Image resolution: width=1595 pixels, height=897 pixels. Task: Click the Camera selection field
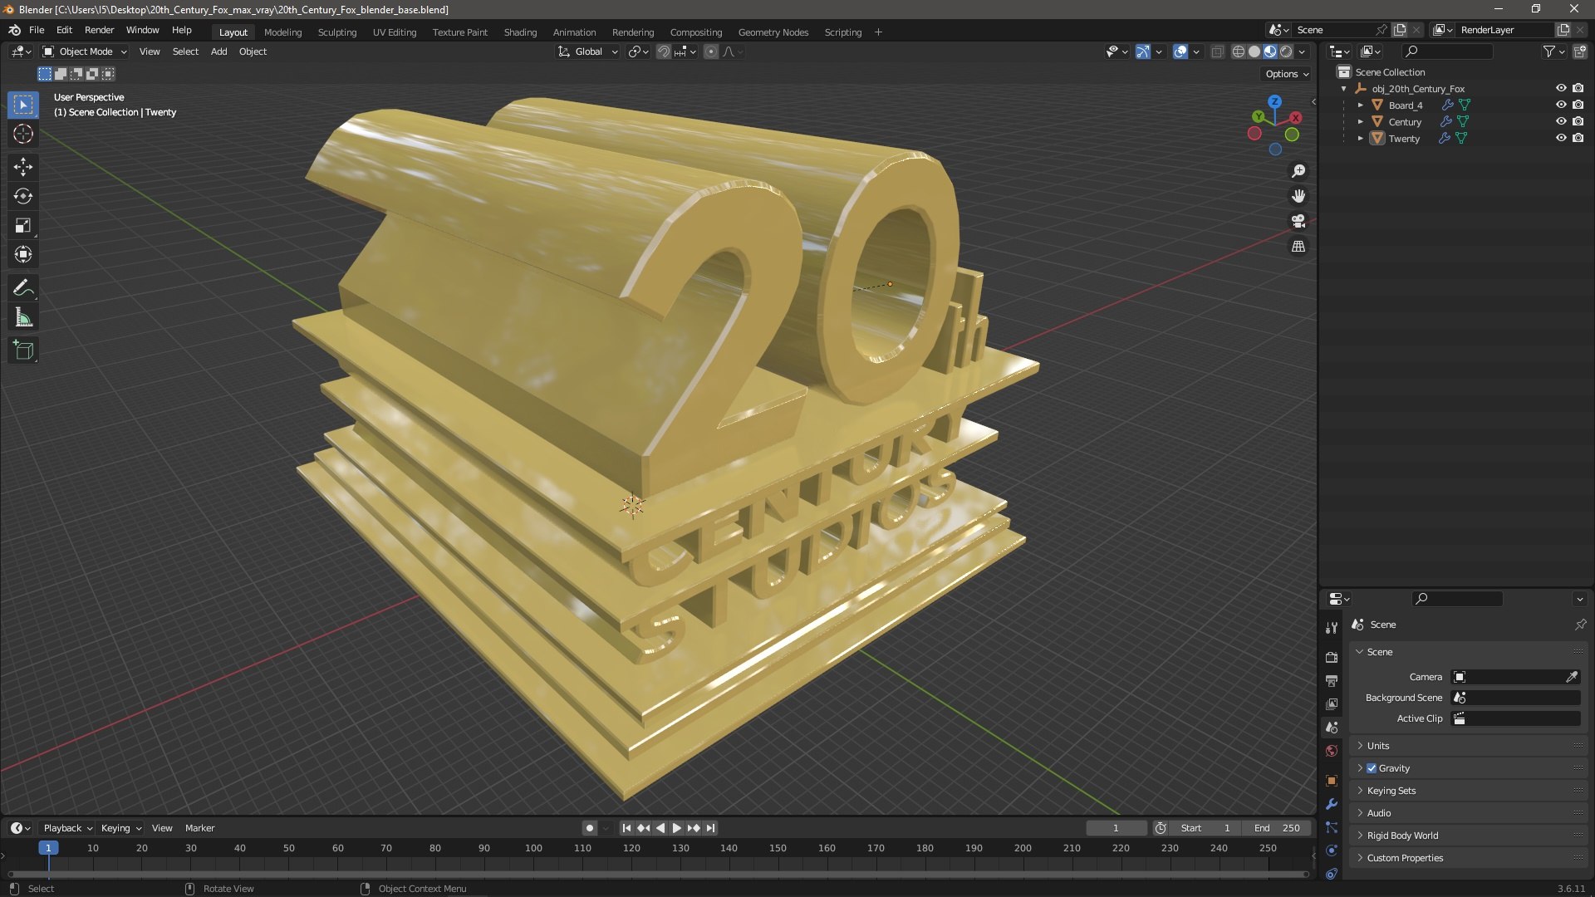click(x=1515, y=677)
